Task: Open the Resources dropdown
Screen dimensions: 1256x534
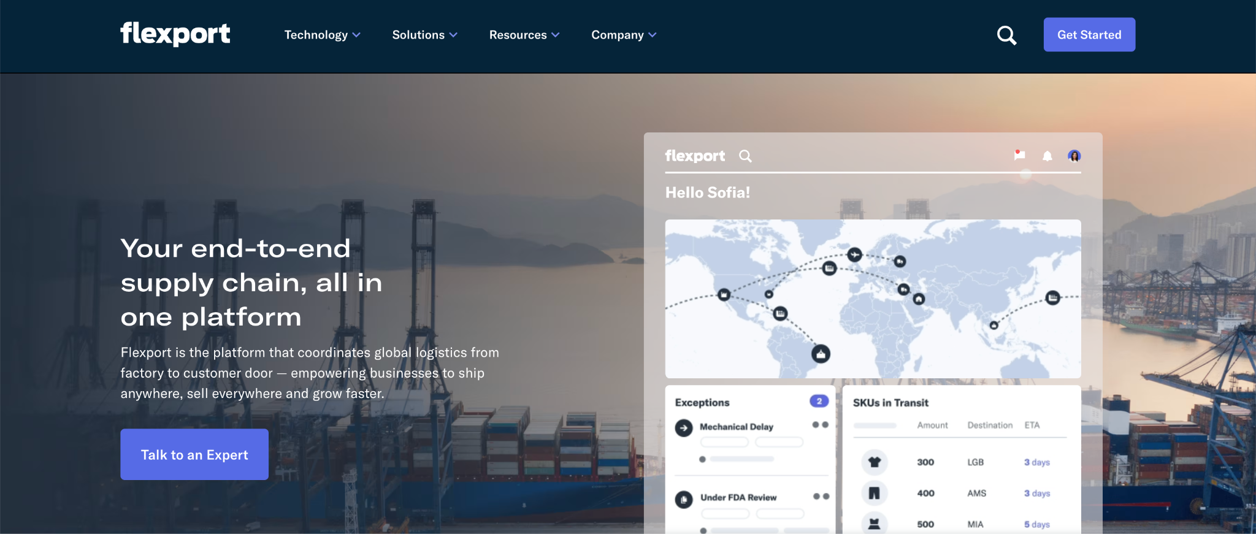Action: coord(524,35)
